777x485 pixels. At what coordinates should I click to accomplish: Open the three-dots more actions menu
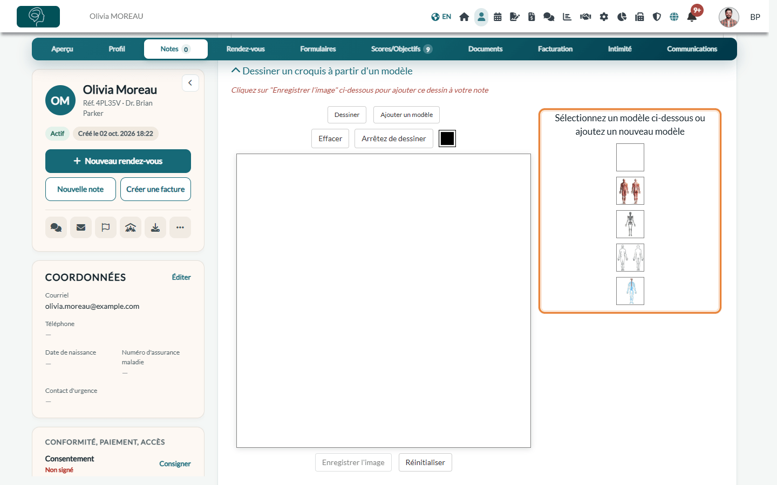[180, 227]
